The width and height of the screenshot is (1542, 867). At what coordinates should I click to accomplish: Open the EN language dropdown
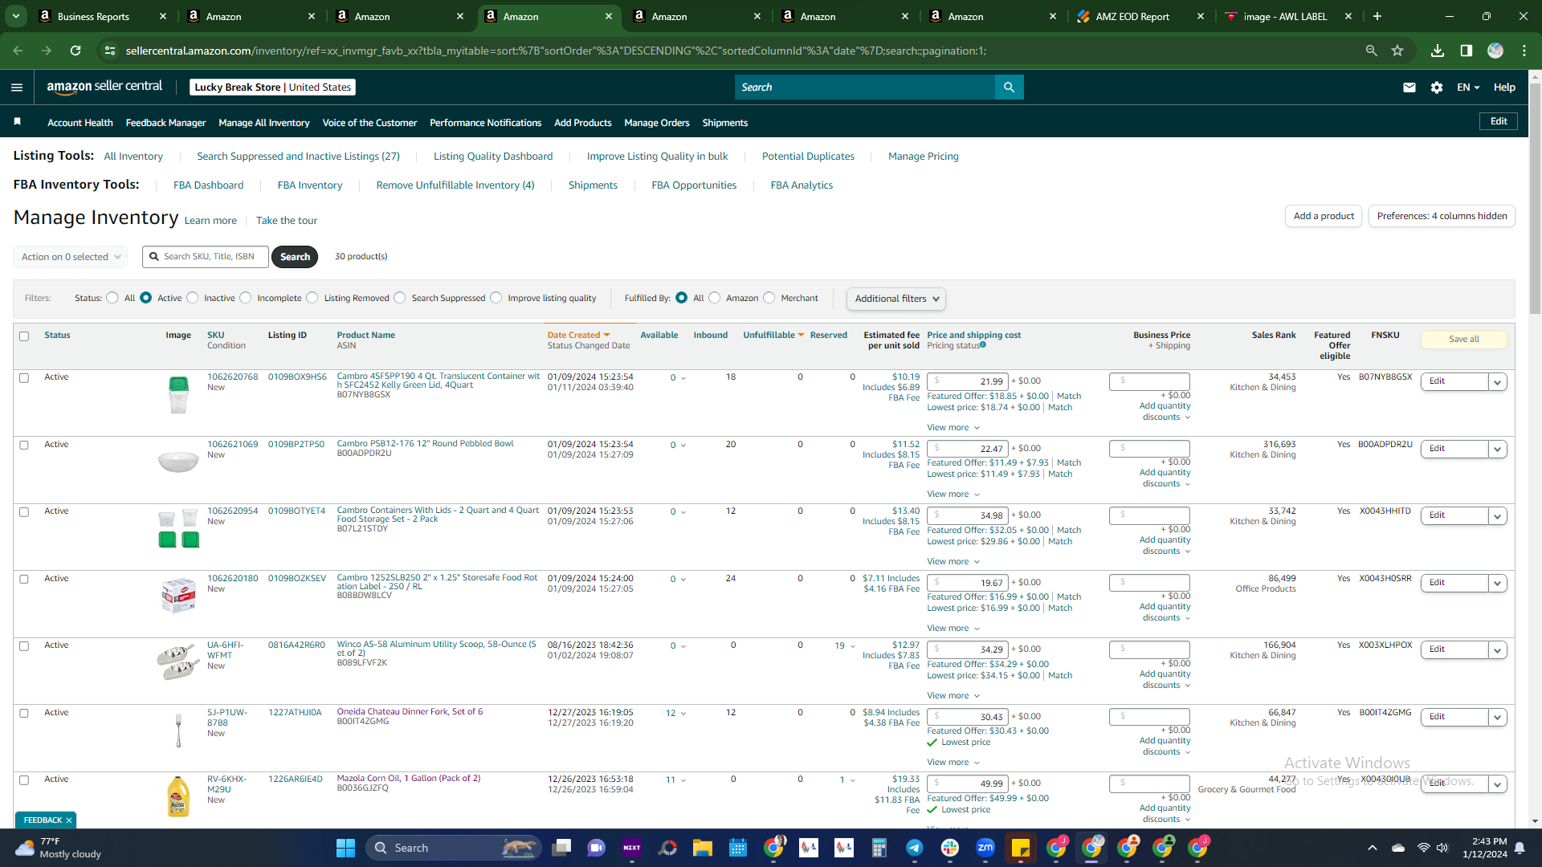tap(1468, 88)
